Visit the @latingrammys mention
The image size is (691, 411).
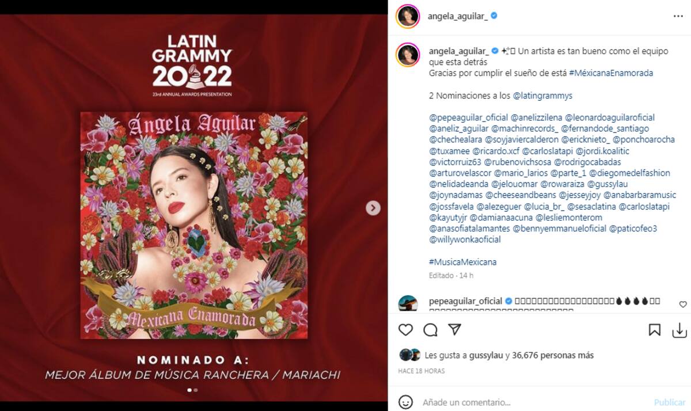542,96
